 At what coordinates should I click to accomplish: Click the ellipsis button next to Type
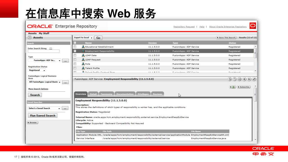(65, 61)
